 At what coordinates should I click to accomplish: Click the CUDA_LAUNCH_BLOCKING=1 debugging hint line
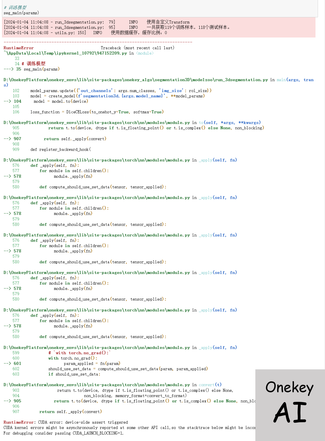[x=63, y=433]
